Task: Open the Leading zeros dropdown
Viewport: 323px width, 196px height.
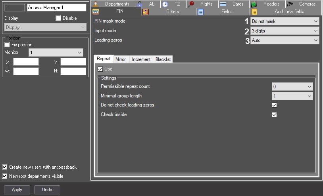Action: 285,40
